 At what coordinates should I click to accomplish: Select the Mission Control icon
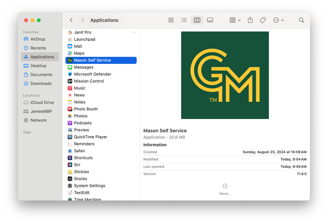[70, 81]
